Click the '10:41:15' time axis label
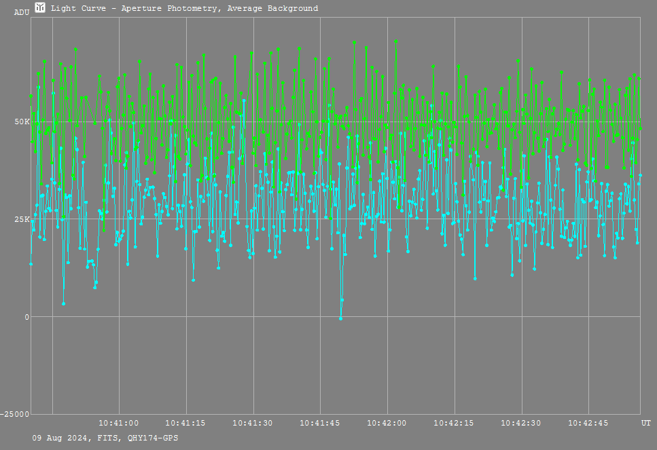 pos(185,424)
